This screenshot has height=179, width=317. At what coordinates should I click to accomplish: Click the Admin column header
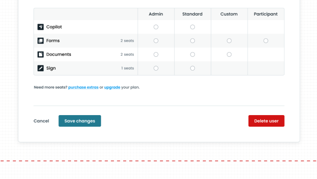pyautogui.click(x=156, y=14)
